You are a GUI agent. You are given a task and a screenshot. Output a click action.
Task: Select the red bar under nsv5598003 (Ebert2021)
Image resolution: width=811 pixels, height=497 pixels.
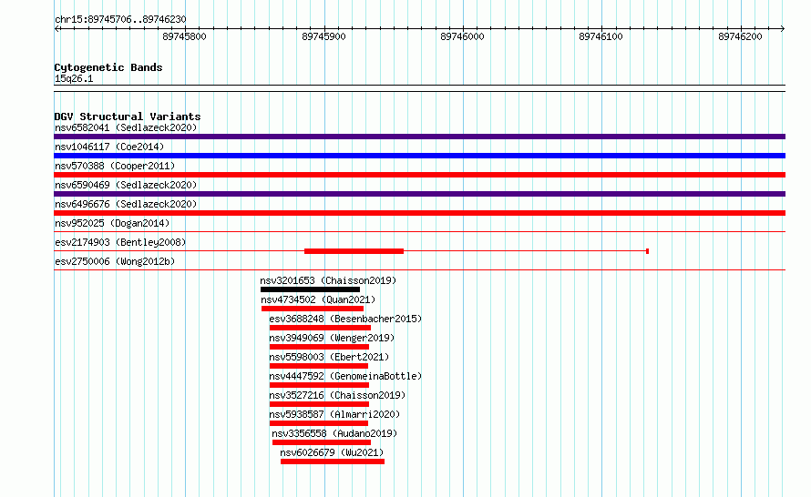pyautogui.click(x=319, y=366)
